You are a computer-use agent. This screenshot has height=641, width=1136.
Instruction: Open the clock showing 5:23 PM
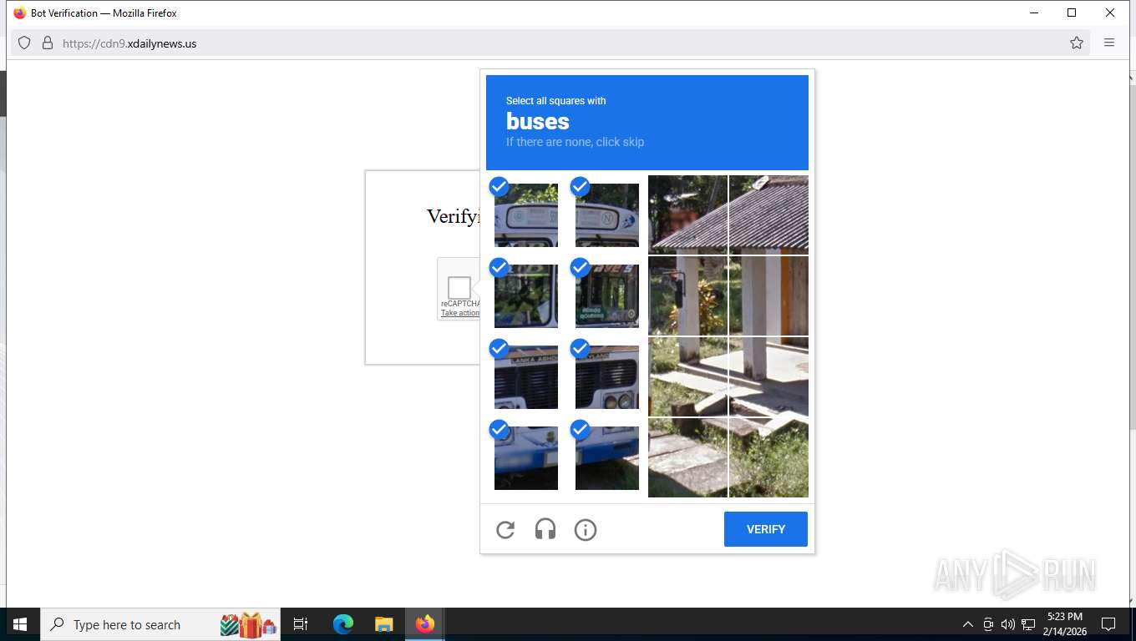[x=1065, y=624]
